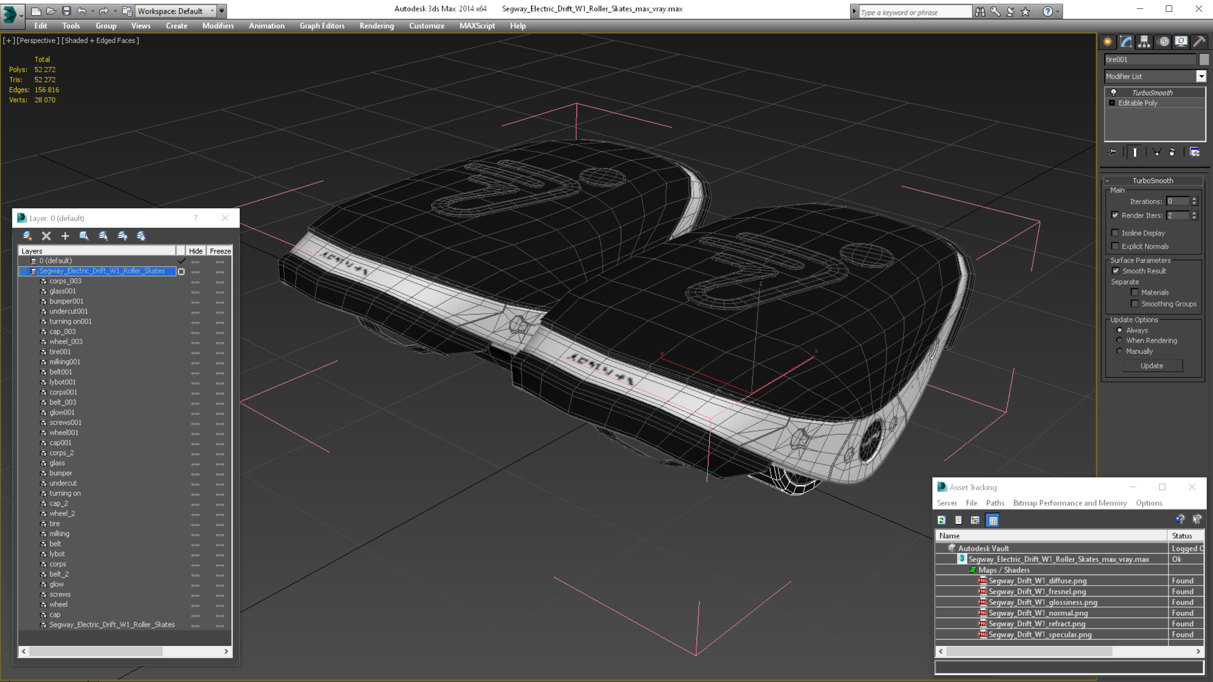Open the Undo history dropdown arrow
Image resolution: width=1213 pixels, height=682 pixels.
click(92, 11)
